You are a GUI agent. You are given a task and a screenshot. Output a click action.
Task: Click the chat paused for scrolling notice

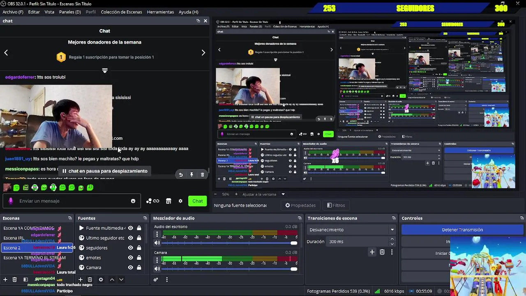[x=104, y=171]
